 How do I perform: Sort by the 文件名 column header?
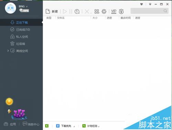pyautogui.click(x=61, y=18)
